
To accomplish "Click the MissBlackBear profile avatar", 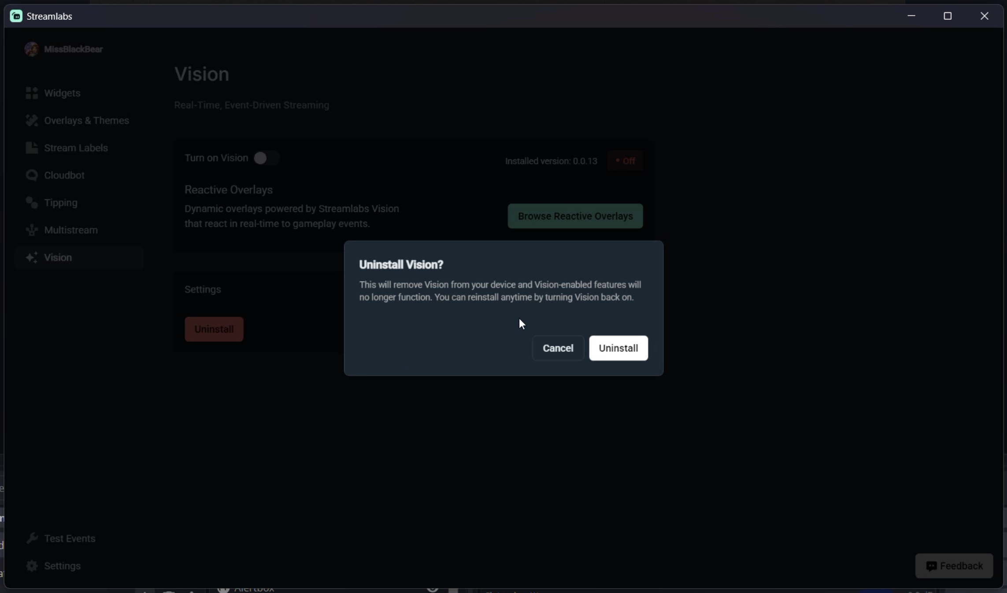I will coord(32,49).
